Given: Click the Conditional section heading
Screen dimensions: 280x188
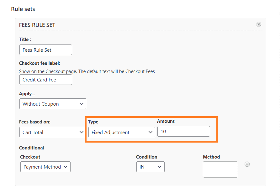Looking at the screenshot, I should 31,148.
